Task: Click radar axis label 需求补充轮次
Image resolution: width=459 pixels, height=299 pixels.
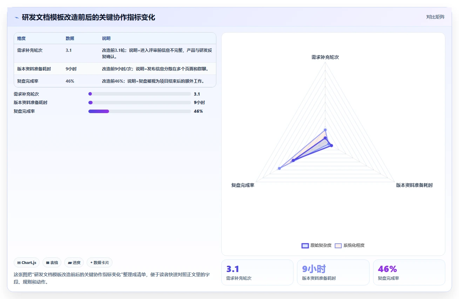Action: point(325,57)
